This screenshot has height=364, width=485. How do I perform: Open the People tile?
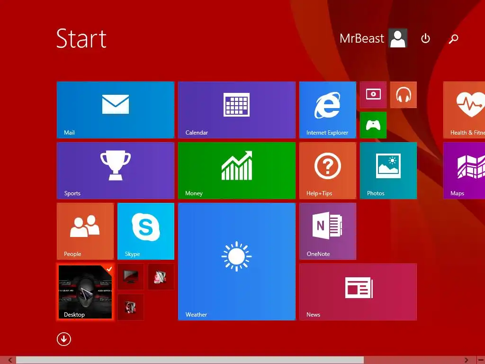[85, 231]
